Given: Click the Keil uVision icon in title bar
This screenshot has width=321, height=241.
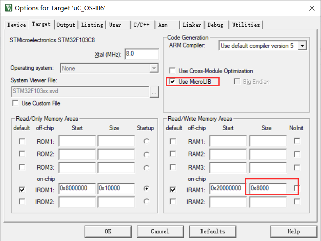Looking at the screenshot, I should tap(9, 8).
